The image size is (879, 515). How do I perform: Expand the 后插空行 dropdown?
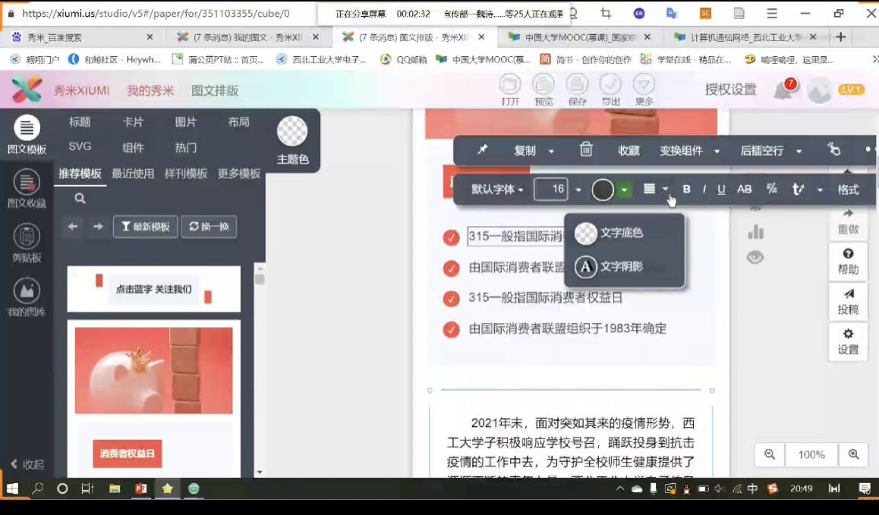[799, 151]
